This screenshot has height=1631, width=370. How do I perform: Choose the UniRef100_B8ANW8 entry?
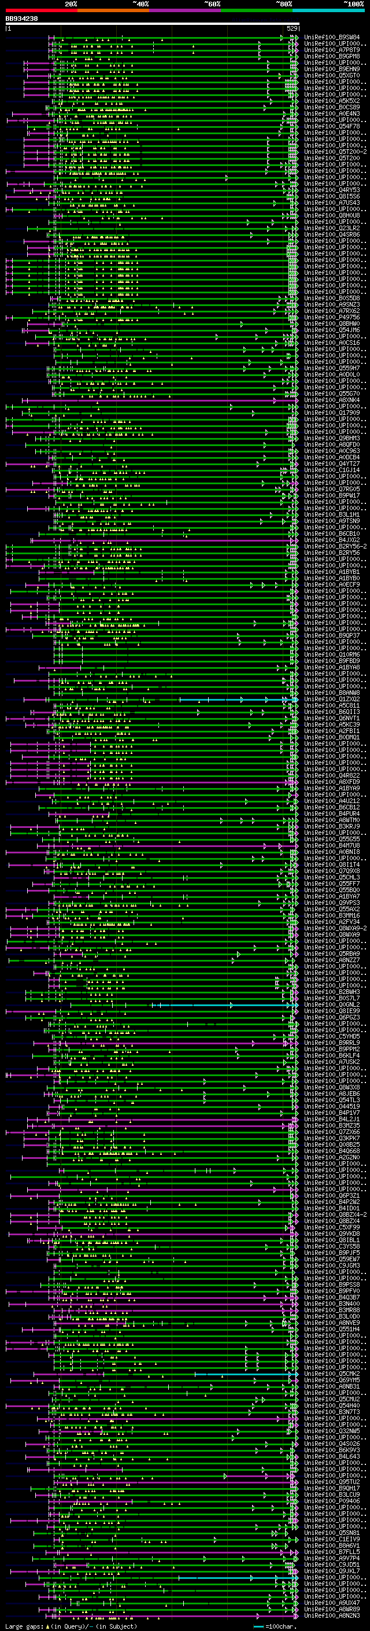(332, 693)
